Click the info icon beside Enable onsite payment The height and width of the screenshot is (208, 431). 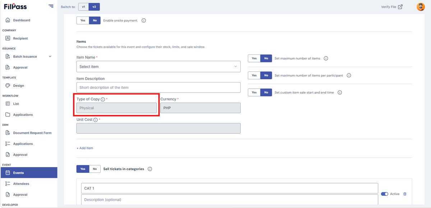pyautogui.click(x=144, y=20)
